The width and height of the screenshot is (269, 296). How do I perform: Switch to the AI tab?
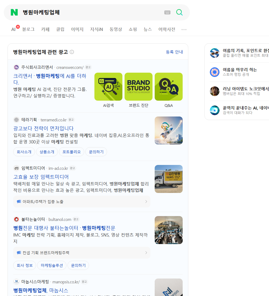click(x=13, y=29)
